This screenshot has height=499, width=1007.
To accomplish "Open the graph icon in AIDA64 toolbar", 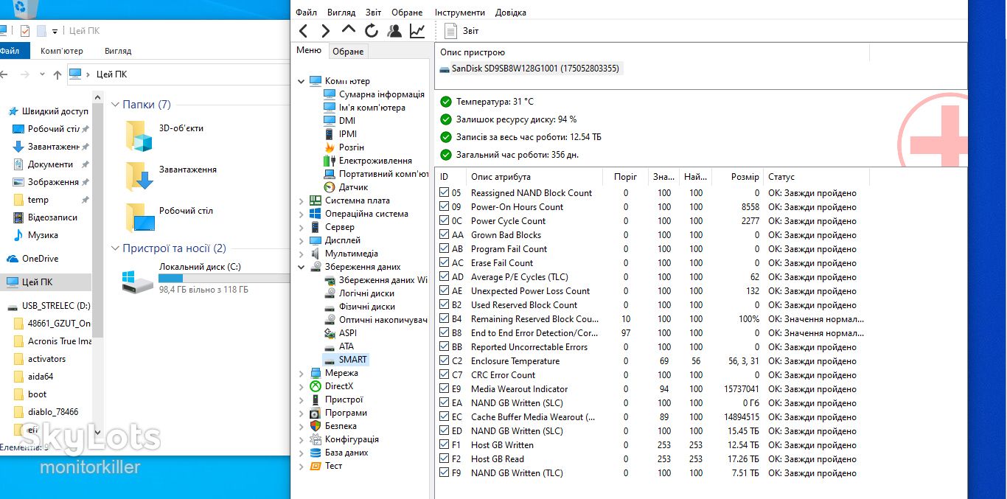I will pos(417,31).
